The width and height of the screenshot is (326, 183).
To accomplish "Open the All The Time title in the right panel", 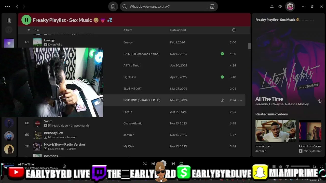I will pos(269,99).
